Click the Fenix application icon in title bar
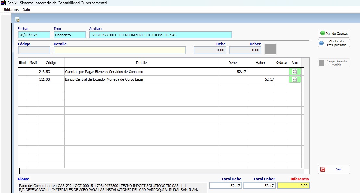Image resolution: width=360 pixels, height=193 pixels. click(3, 3)
